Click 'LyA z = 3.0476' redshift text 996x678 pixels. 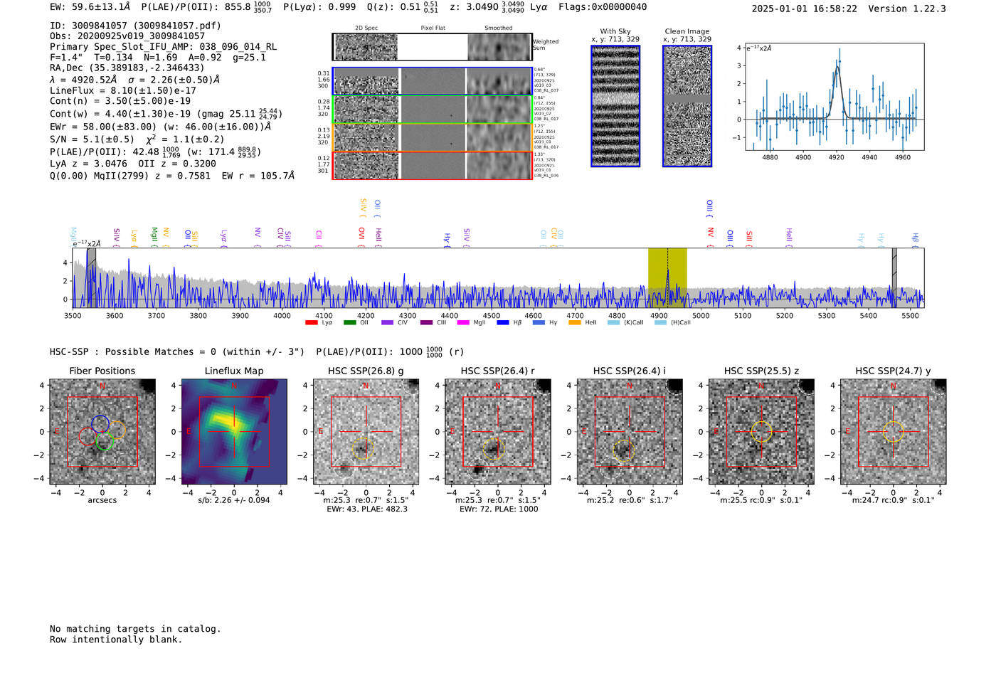[x=89, y=164]
